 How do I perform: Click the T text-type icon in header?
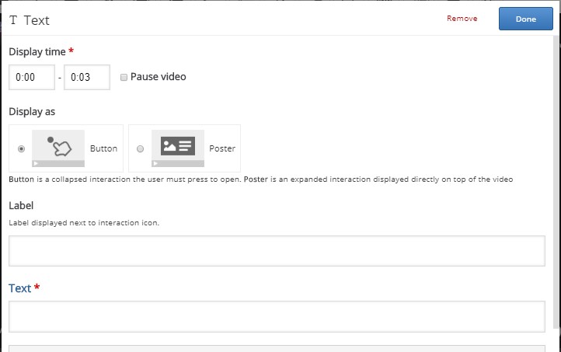point(13,20)
